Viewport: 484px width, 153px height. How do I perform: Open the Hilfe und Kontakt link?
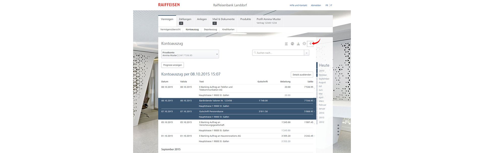[x=298, y=5]
